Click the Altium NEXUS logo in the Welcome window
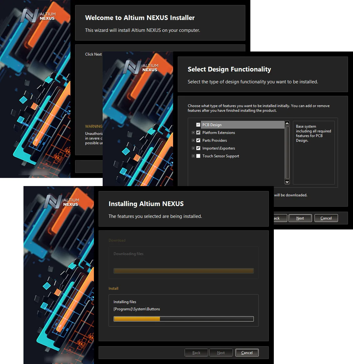This screenshot has width=353, height=364. [38, 16]
